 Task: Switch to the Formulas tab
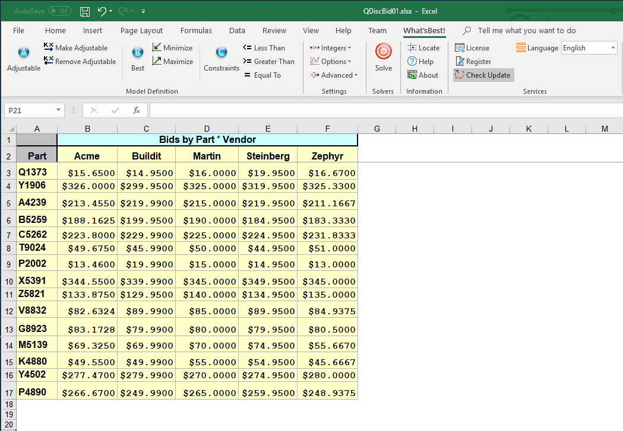pos(196,30)
